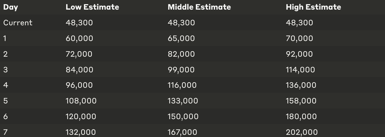Screen dimensions: 385x137
Task: Select the Day 7 Middle Estimate 167,000
Action: tap(182, 132)
